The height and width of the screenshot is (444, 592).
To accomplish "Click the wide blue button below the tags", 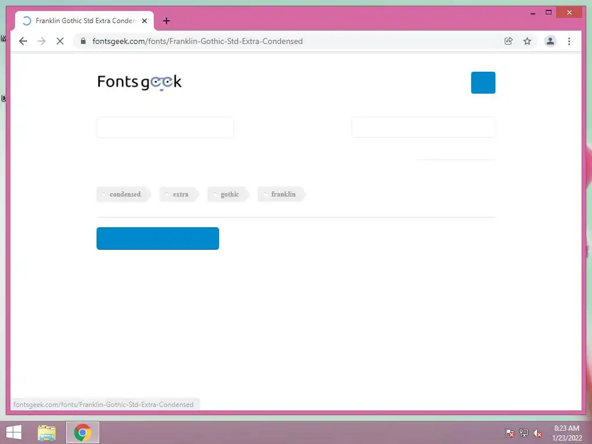I will coord(158,238).
